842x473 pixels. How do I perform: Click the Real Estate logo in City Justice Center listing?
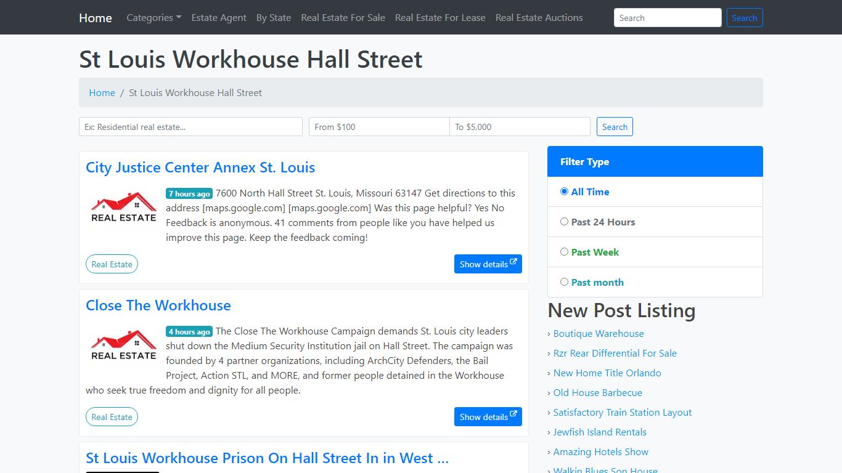pos(123,207)
